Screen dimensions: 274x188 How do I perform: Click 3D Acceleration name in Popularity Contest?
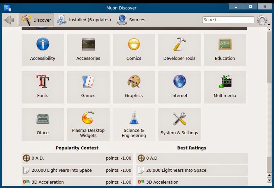point(48,182)
